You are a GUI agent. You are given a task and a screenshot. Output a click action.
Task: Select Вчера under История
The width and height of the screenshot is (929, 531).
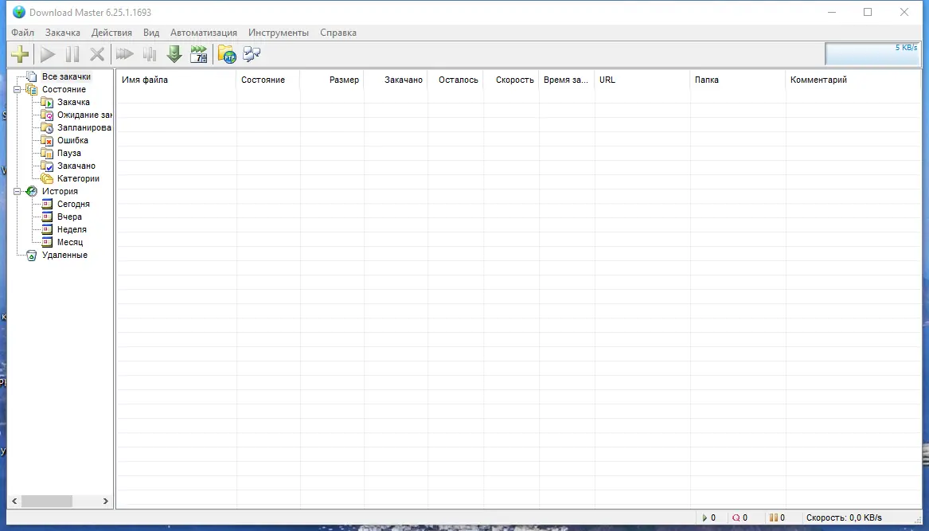click(x=69, y=217)
